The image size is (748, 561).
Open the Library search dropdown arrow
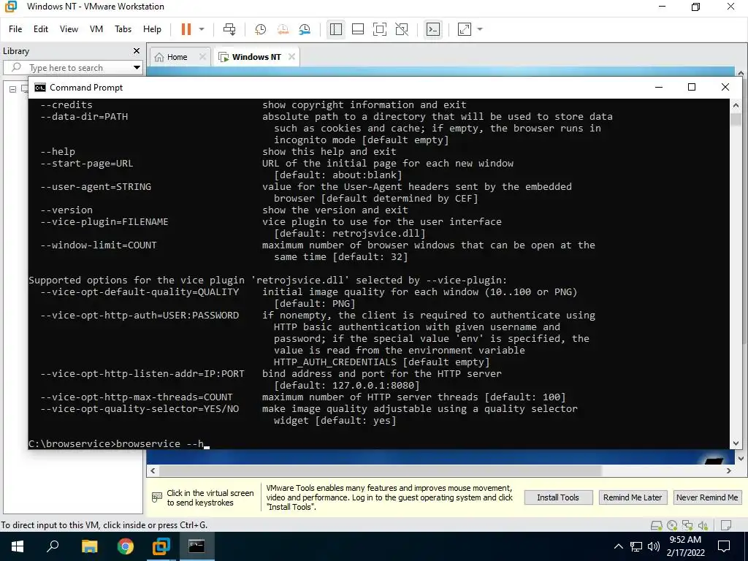tap(137, 68)
